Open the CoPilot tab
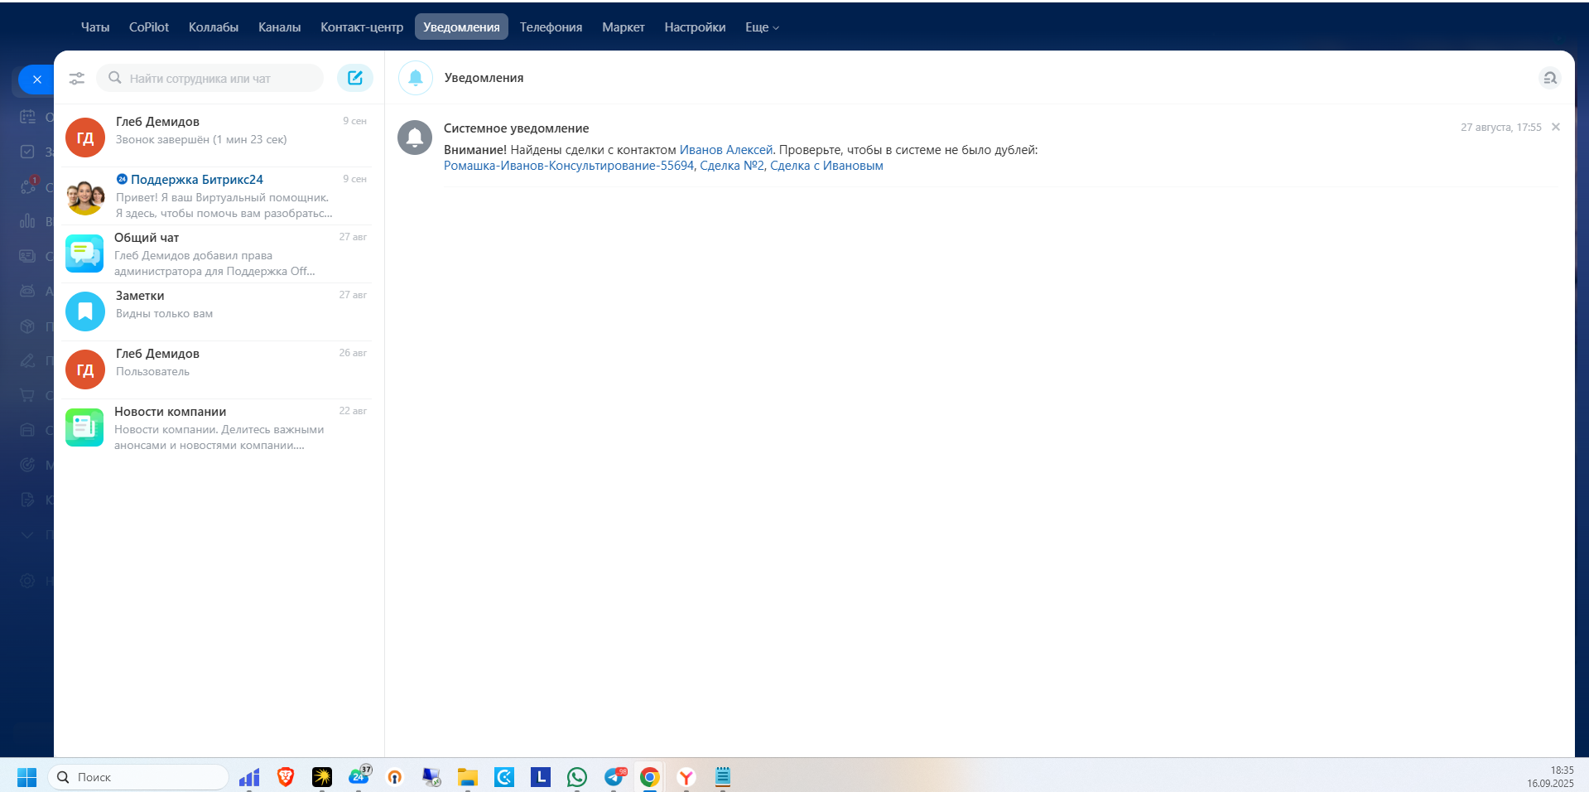 [149, 27]
